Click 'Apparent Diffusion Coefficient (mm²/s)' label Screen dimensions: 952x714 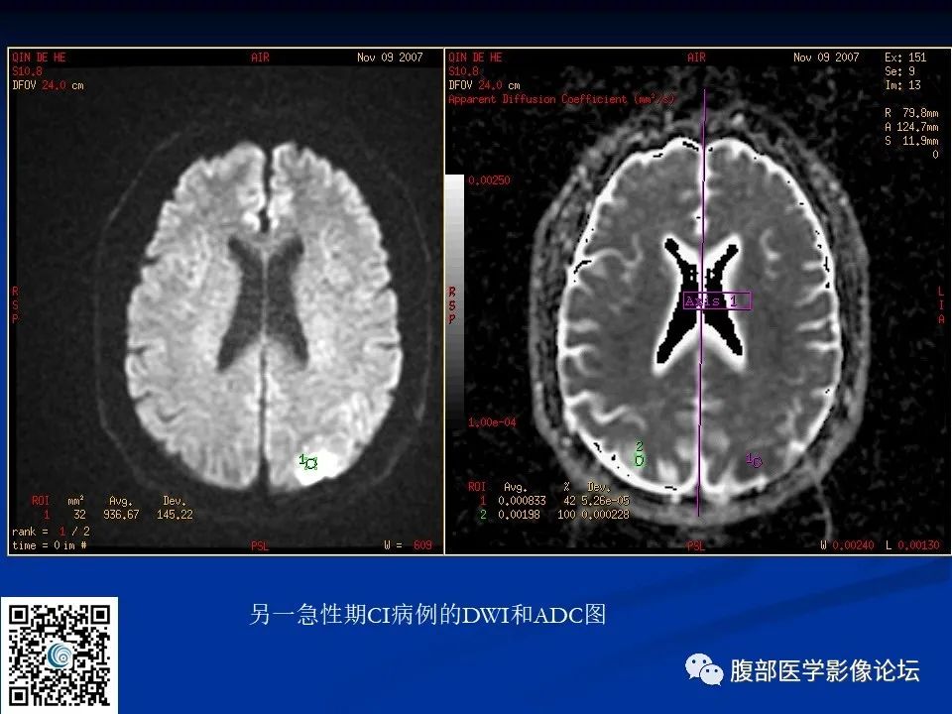561,99
